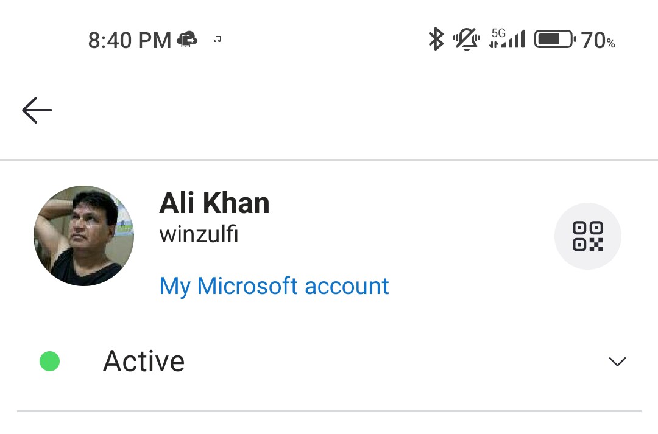Tap the signal strength bars
Image resolution: width=658 pixels, height=434 pixels.
[513, 40]
